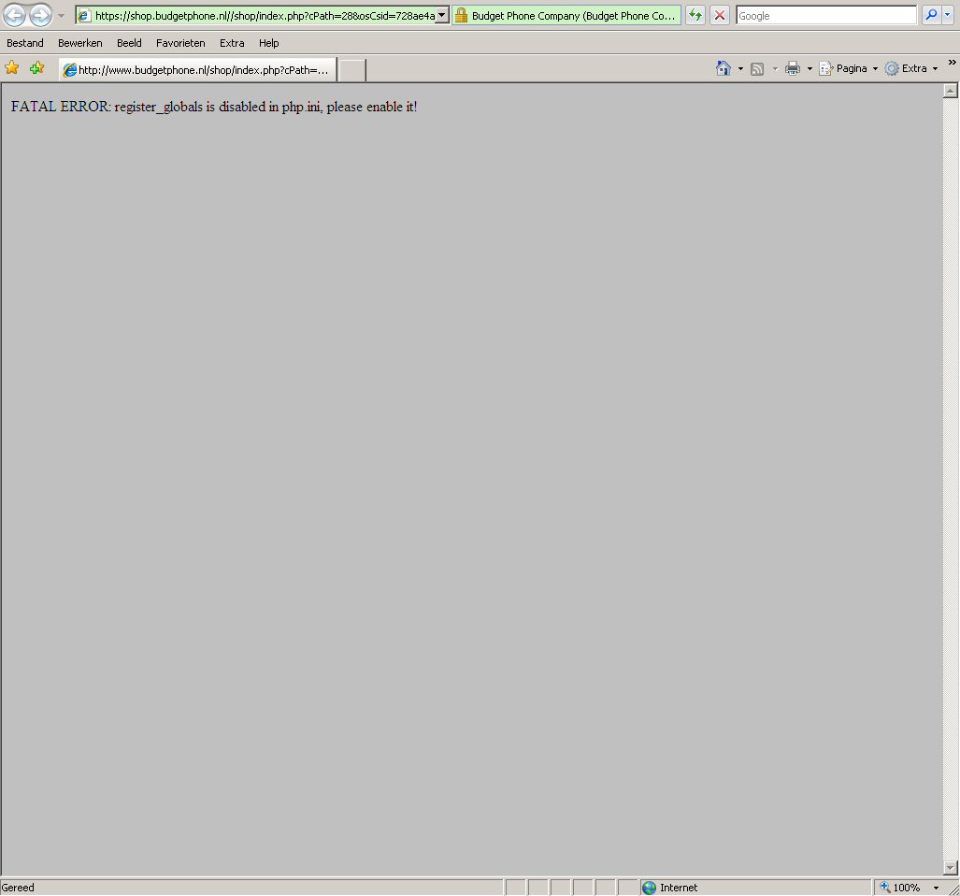Click the browser Back arrow button
This screenshot has width=960, height=896.
pyautogui.click(x=15, y=15)
